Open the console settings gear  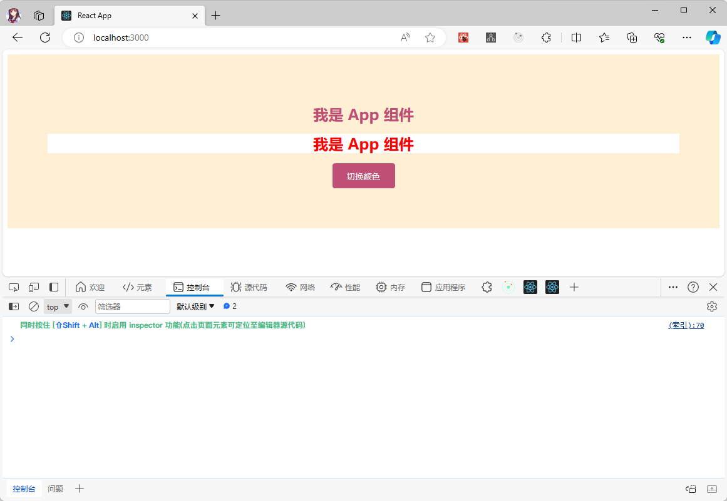[711, 306]
